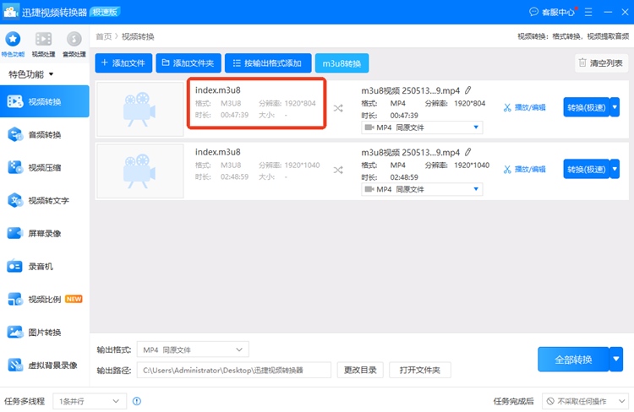This screenshot has width=634, height=412.
Task: Click the index.m3u8 filename with 1920*1040 resolution
Action: [217, 152]
